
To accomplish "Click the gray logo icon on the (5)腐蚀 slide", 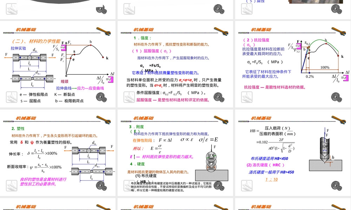I will pos(247,9).
